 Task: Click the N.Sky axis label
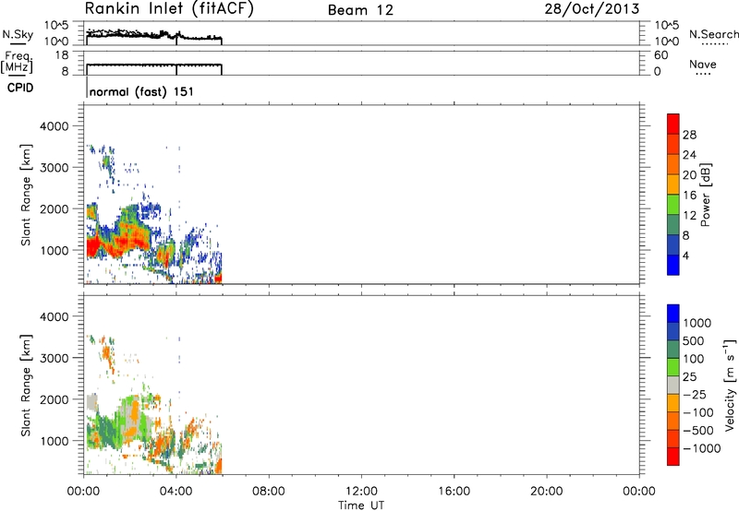tap(18, 34)
